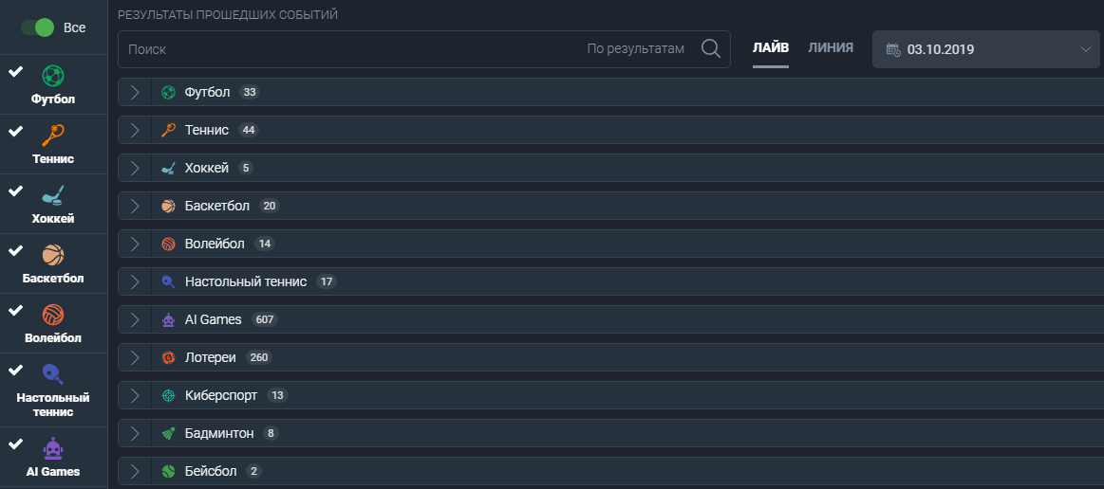This screenshot has height=489, width=1104.
Task: Click the AI Games count badge 607
Action: point(265,319)
